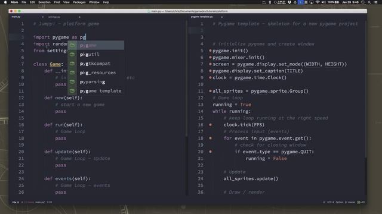Viewport: 382px width, 214px height.
Task: Choose pyparsing autocomplete suggestion
Action: coord(95,82)
